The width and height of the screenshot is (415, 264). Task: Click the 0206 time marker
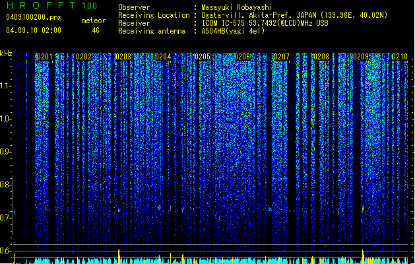point(242,57)
